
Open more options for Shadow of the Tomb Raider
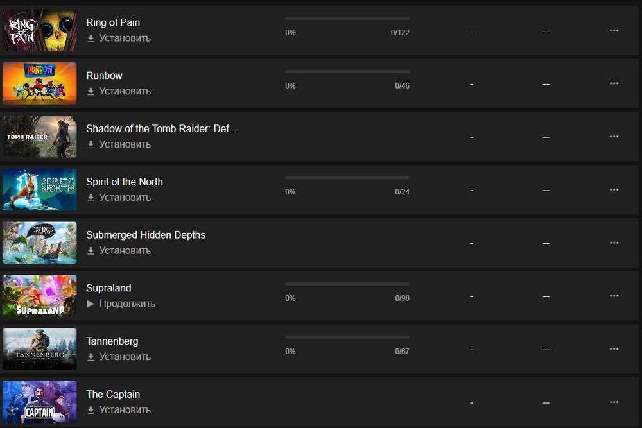click(614, 137)
